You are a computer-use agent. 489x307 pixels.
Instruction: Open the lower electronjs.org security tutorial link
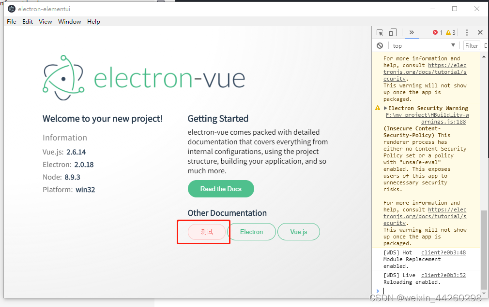pos(425,216)
